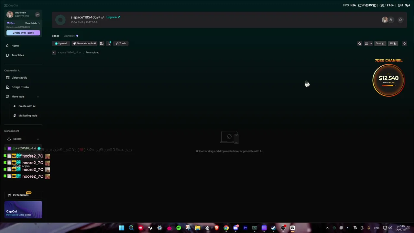Screen dimensions: 414x233
Task: Open the Trash
Action: (x=121, y=43)
